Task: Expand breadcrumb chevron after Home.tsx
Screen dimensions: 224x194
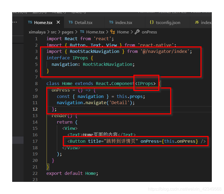Action: click(x=107, y=32)
